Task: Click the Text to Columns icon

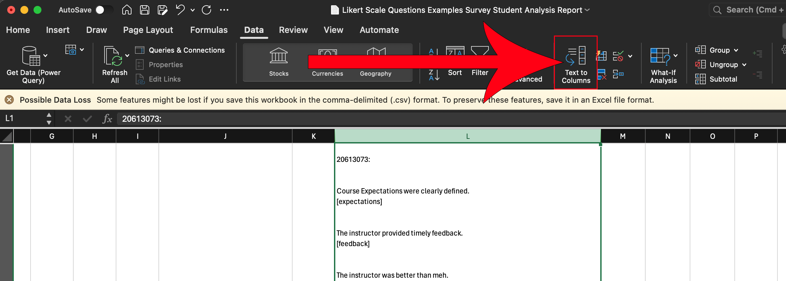Action: pyautogui.click(x=576, y=56)
